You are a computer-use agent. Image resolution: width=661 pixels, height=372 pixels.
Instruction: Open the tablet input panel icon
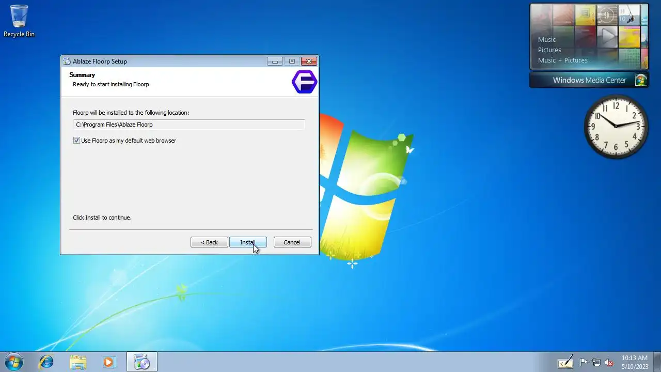click(565, 362)
